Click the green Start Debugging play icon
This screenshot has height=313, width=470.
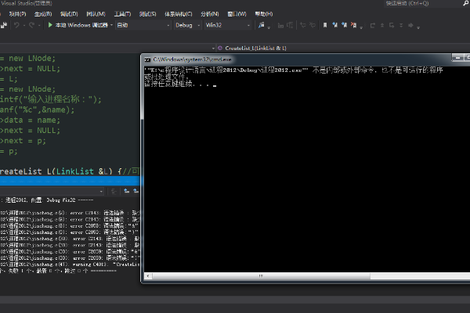50,25
